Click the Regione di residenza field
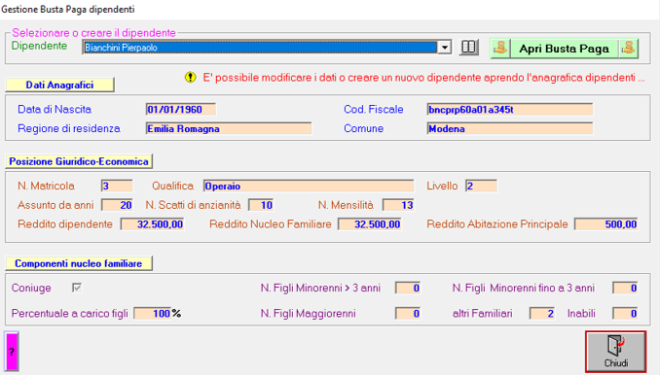Viewport: 660px width, 375px height. pyautogui.click(x=229, y=128)
